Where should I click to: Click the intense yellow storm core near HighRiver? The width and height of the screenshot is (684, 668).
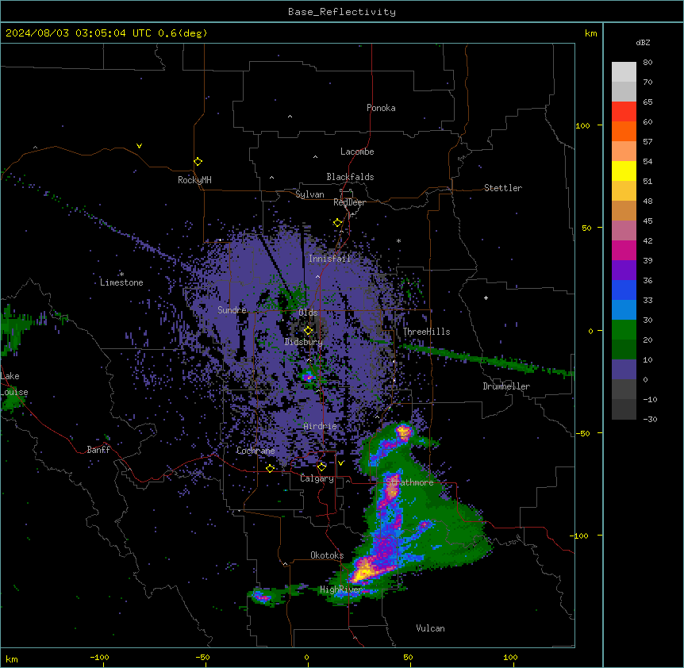[363, 571]
